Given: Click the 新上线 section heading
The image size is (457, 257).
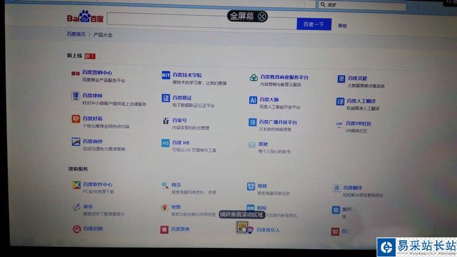Looking at the screenshot, I should coord(74,55).
